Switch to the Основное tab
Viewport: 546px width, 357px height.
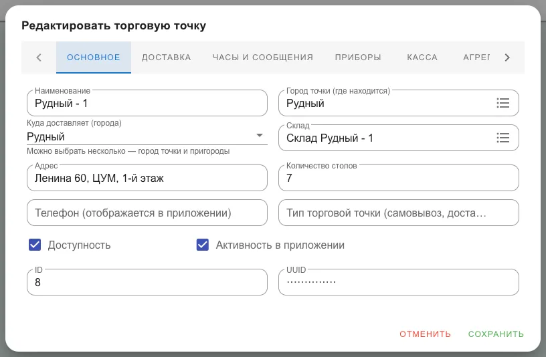(x=94, y=57)
